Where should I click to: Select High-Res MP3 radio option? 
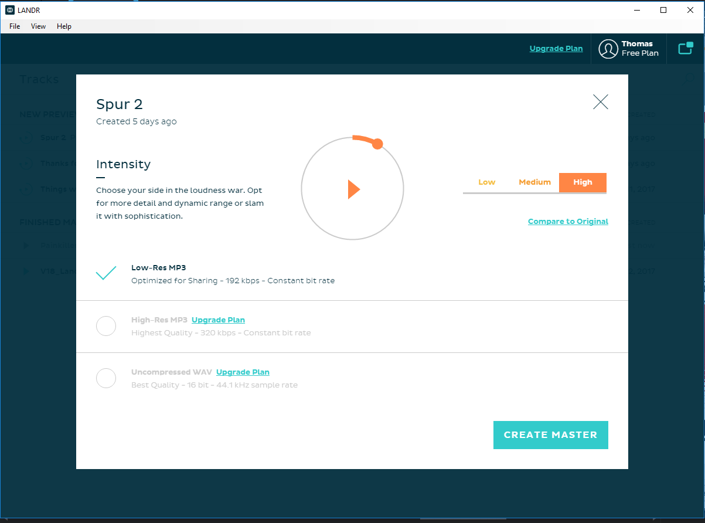point(106,326)
